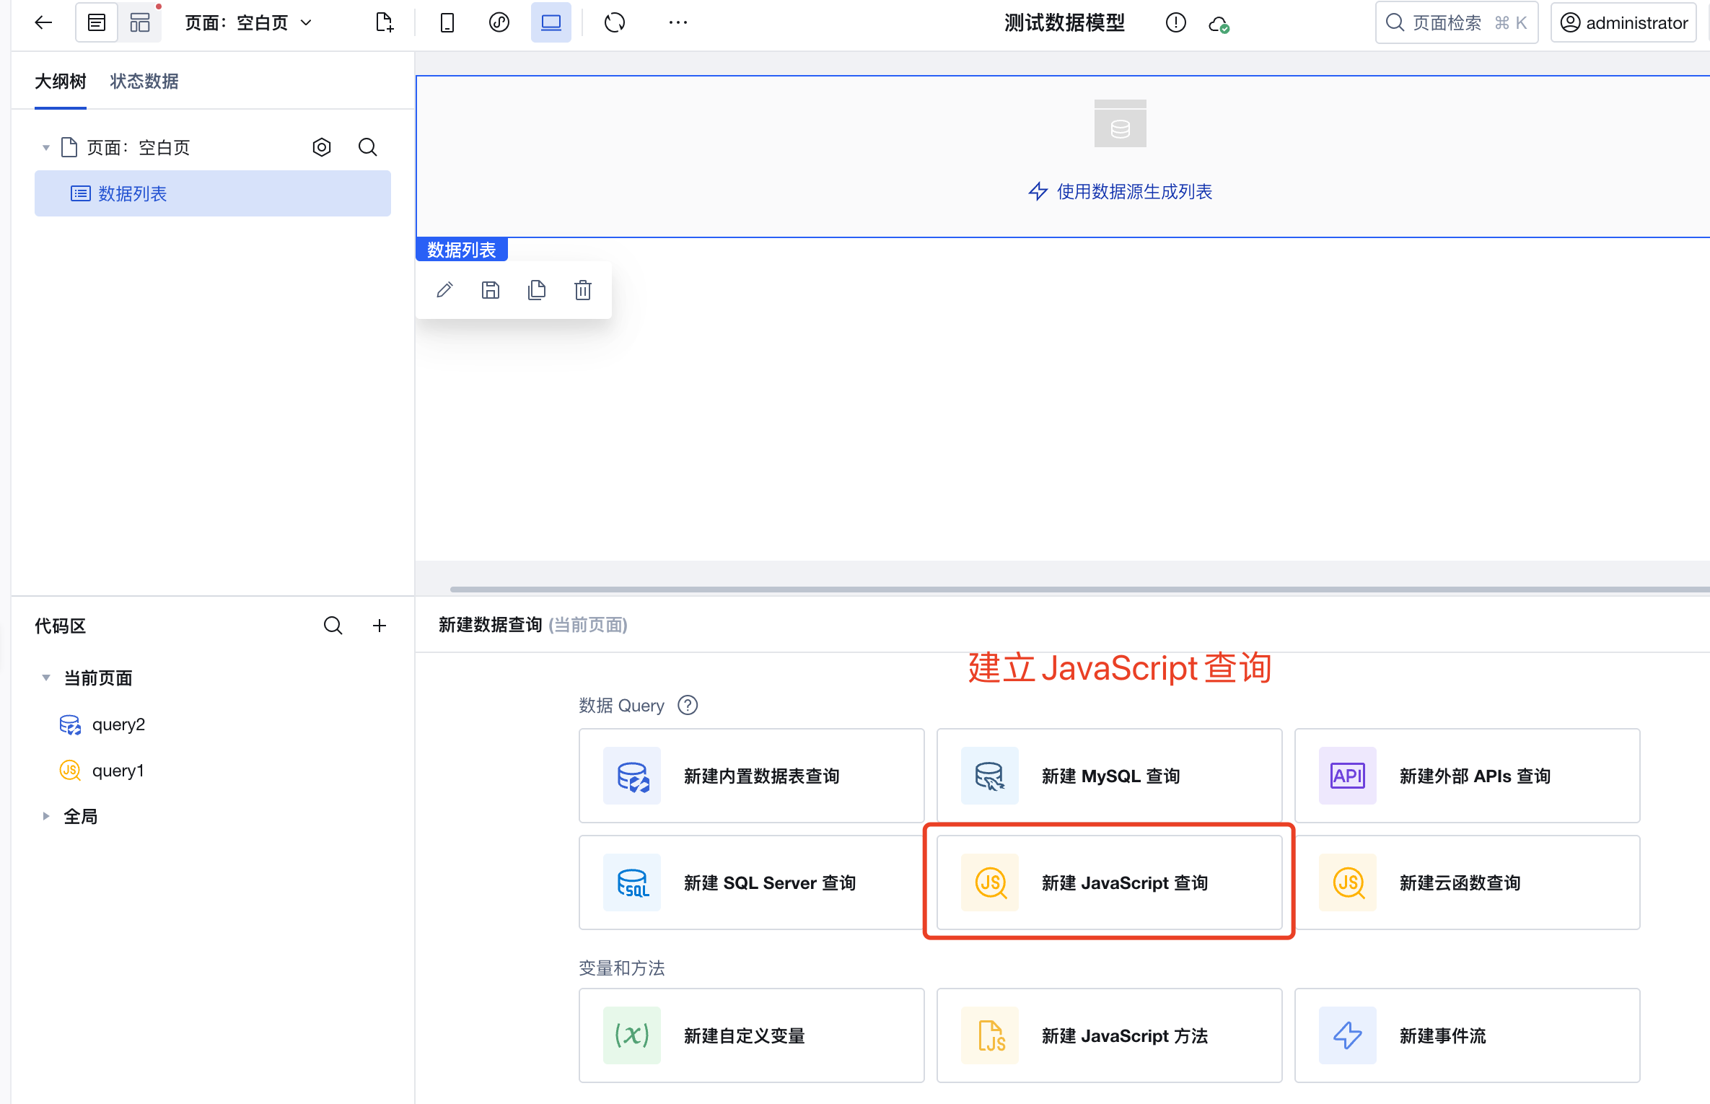The image size is (1710, 1104).
Task: Open the page settings hexagon icon
Action: point(322,147)
